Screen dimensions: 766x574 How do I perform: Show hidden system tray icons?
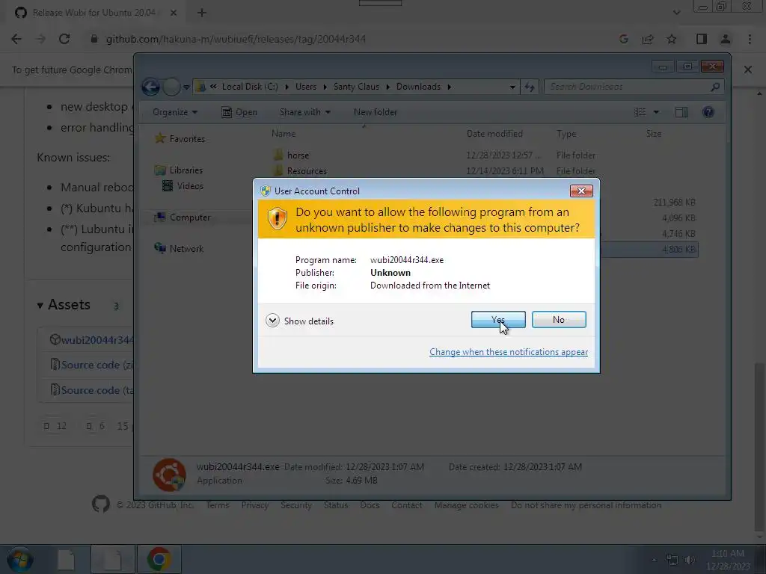tap(655, 560)
